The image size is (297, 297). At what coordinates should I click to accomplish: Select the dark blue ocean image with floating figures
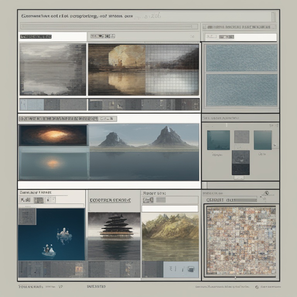(51, 234)
